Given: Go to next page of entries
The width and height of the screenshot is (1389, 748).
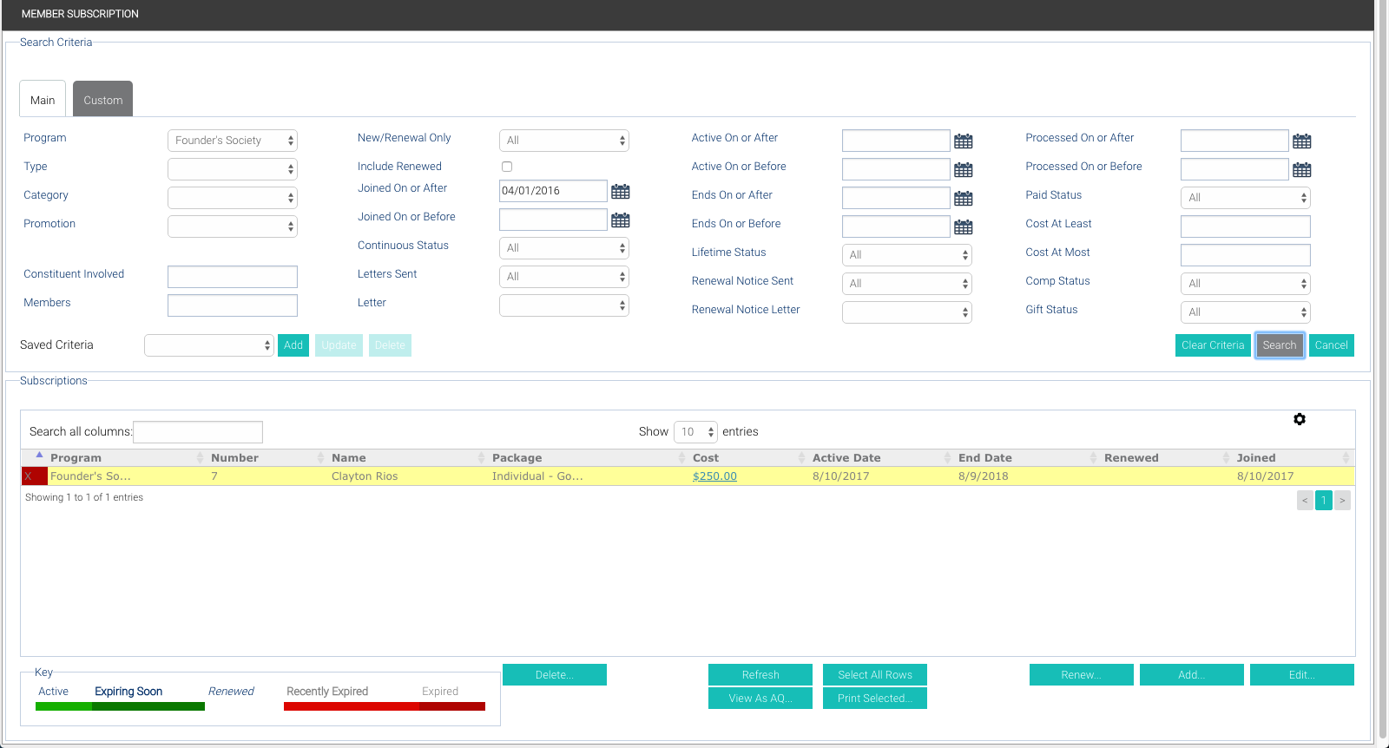Looking at the screenshot, I should (x=1342, y=501).
